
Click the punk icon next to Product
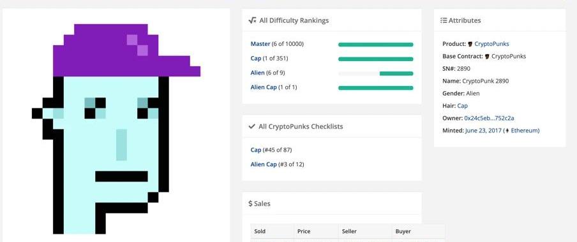[x=470, y=44]
